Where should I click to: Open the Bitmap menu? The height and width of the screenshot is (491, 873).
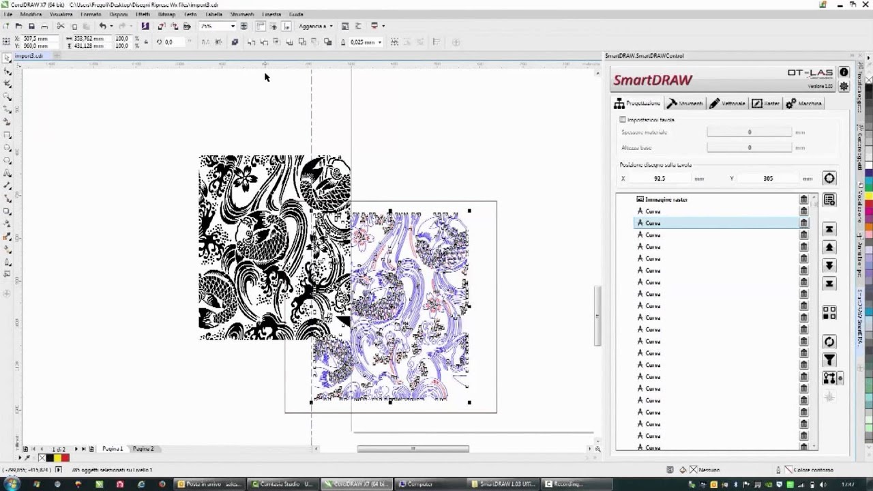pyautogui.click(x=166, y=14)
